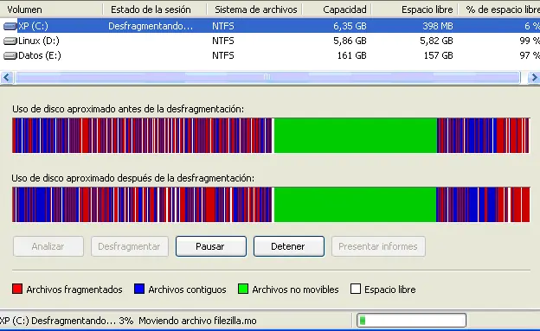
Task: Click 'Espacio libre' legend label
Action: pyautogui.click(x=390, y=290)
